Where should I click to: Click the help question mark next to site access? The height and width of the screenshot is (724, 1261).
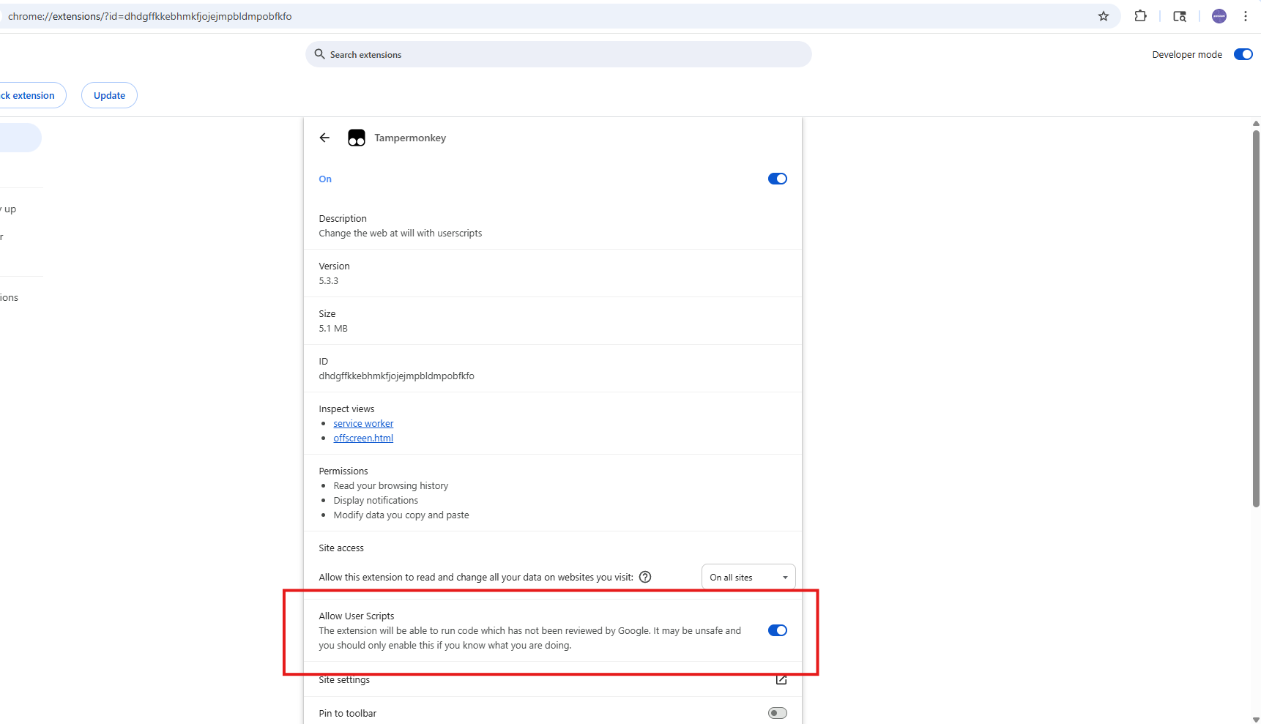coord(645,577)
